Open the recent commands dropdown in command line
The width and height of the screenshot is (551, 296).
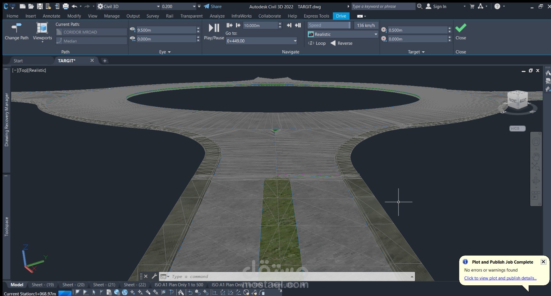(165, 276)
